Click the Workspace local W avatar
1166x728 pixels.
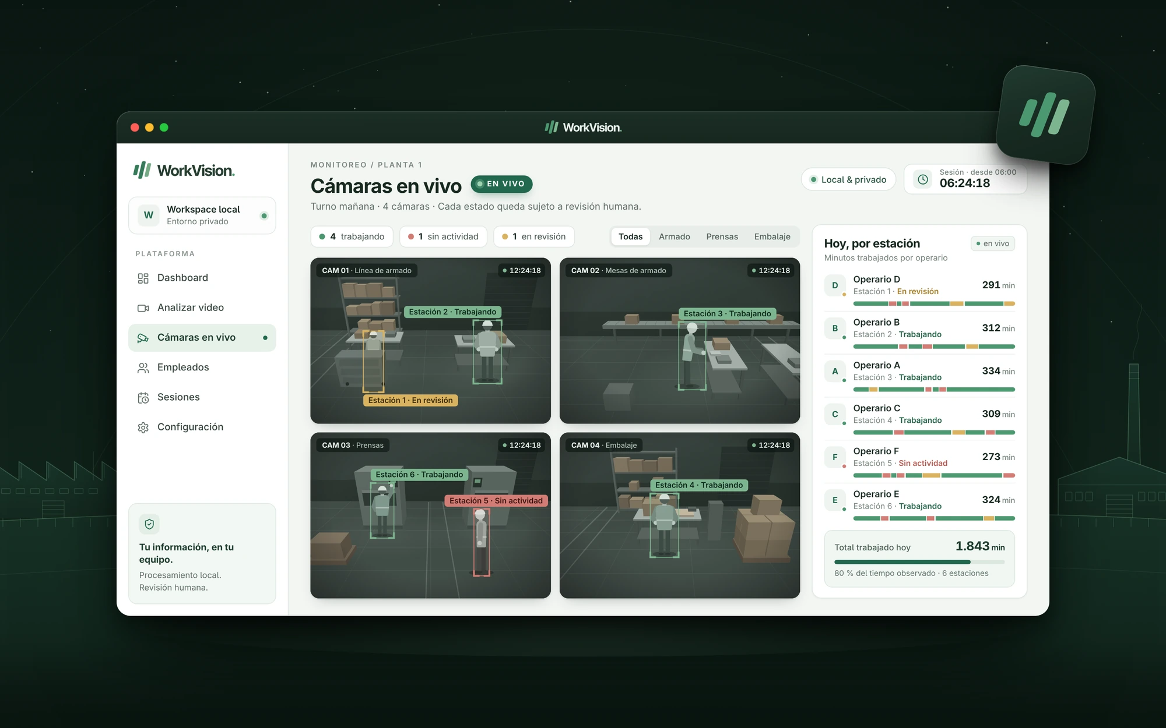click(x=149, y=215)
